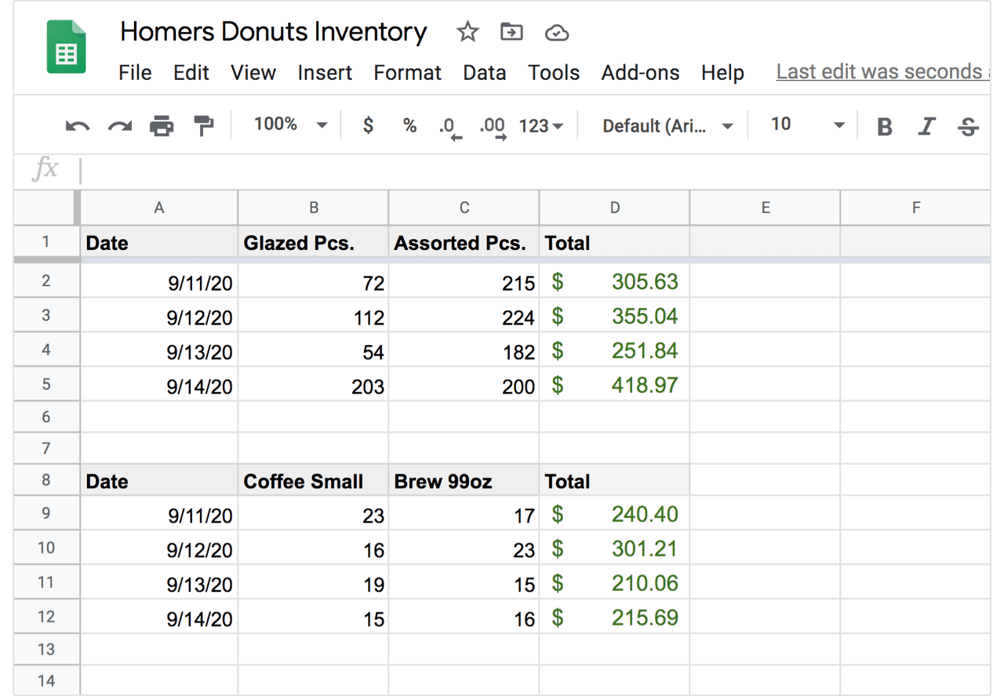Image resolution: width=1004 pixels, height=696 pixels.
Task: Open the 123 more formats dropdown
Action: [x=541, y=125]
